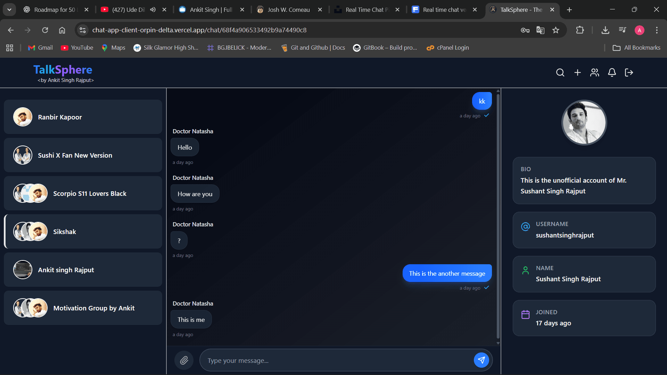
Task: Attach a file with the paperclip icon
Action: 184,360
